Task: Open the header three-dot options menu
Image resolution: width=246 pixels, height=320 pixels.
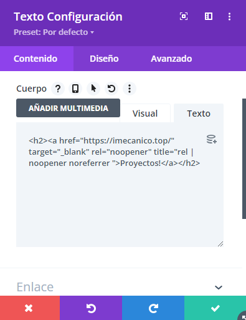Action: pyautogui.click(x=229, y=17)
